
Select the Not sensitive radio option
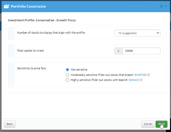tap(67, 70)
